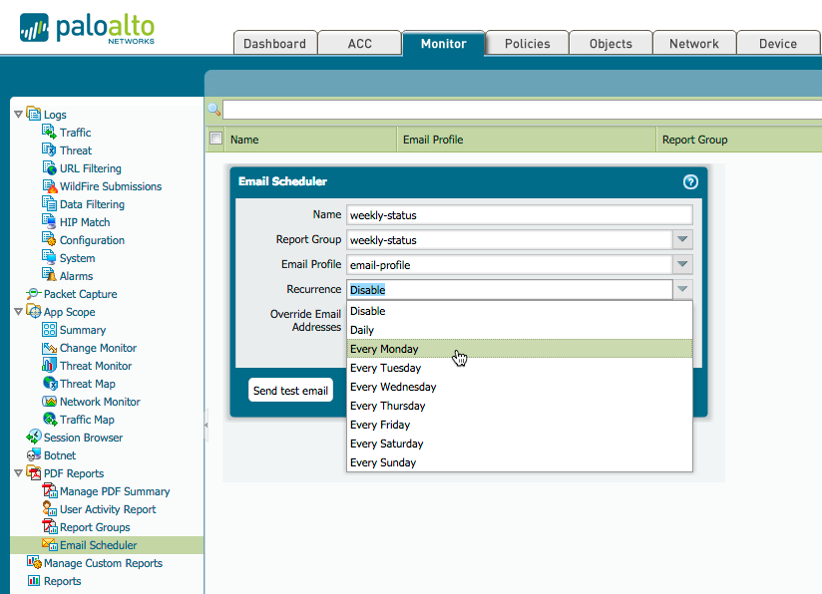822x594 pixels.
Task: Open Email Scheduler help
Action: pos(689,181)
